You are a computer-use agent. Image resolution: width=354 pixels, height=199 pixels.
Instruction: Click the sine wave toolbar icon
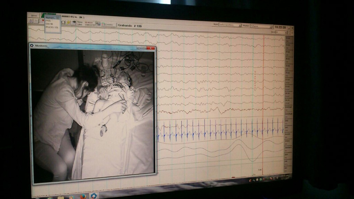click(98, 24)
